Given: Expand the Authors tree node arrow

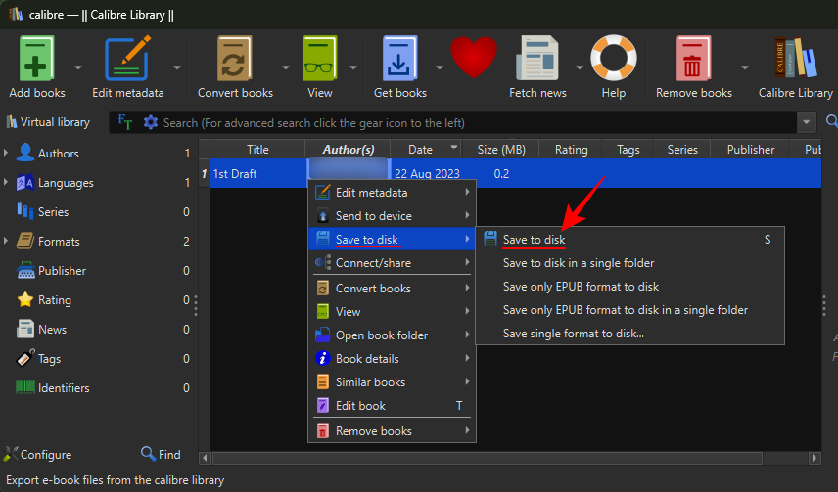Looking at the screenshot, I should pos(6,153).
